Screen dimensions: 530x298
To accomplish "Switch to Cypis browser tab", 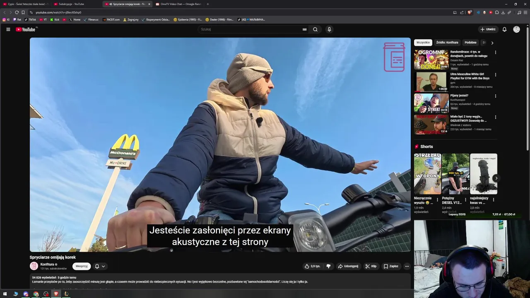I will pyautogui.click(x=26, y=4).
